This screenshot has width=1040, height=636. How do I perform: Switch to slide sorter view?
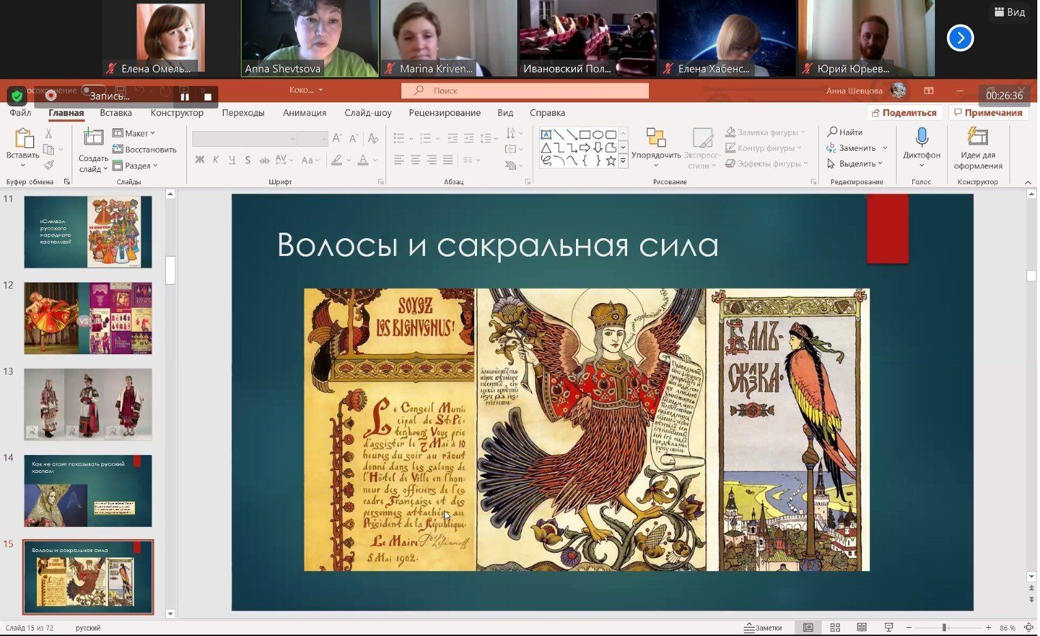[835, 628]
